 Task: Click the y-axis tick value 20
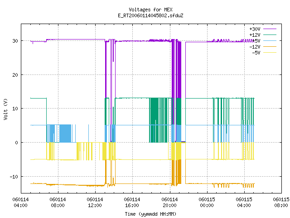click(15, 75)
